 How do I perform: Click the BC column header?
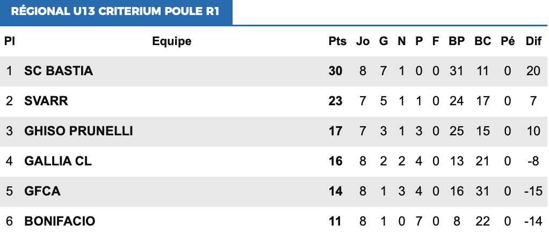482,41
